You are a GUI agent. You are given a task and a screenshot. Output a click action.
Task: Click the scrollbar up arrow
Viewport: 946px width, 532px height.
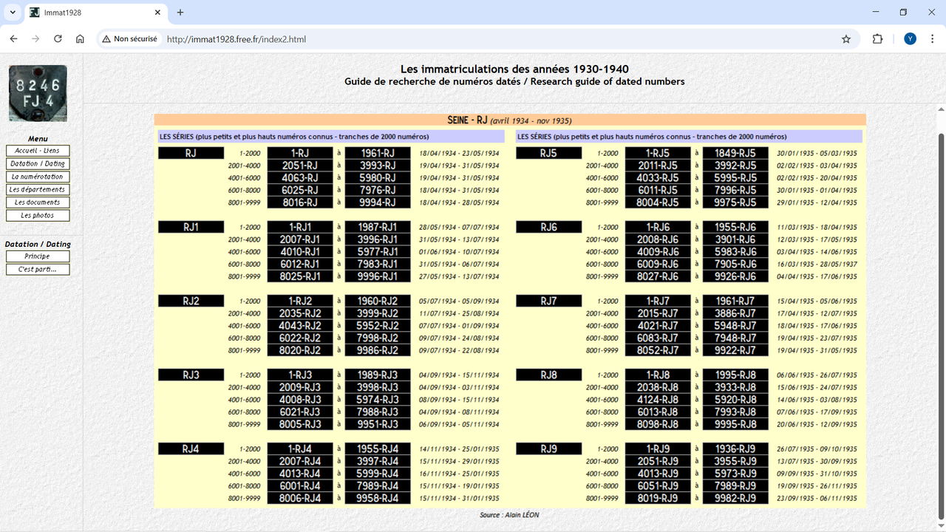click(940, 109)
